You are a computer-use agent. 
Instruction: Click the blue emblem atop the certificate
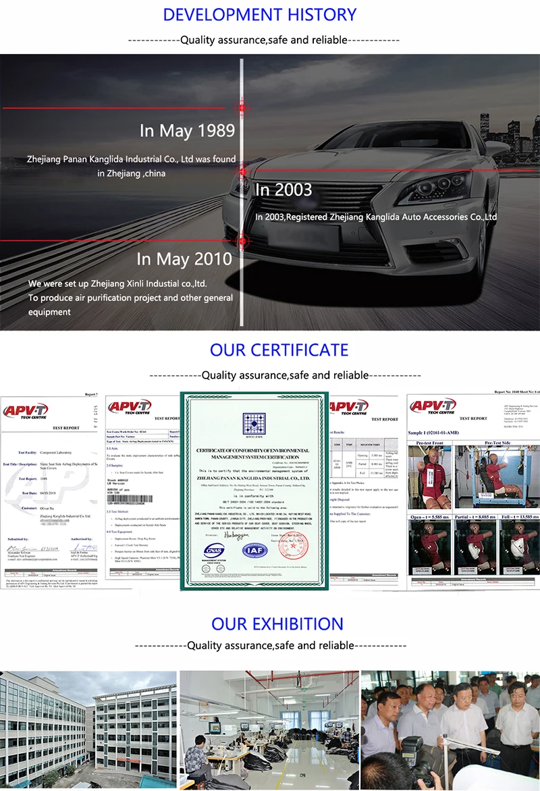(x=254, y=424)
